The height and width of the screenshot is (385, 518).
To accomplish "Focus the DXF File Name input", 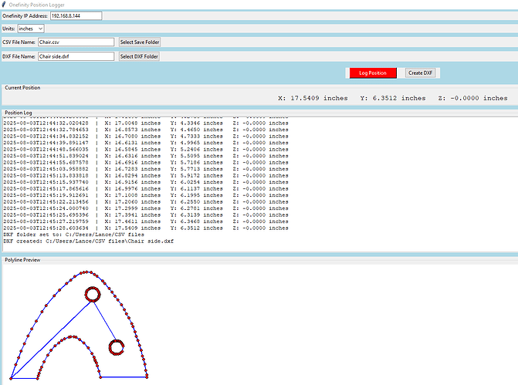I will [x=76, y=56].
